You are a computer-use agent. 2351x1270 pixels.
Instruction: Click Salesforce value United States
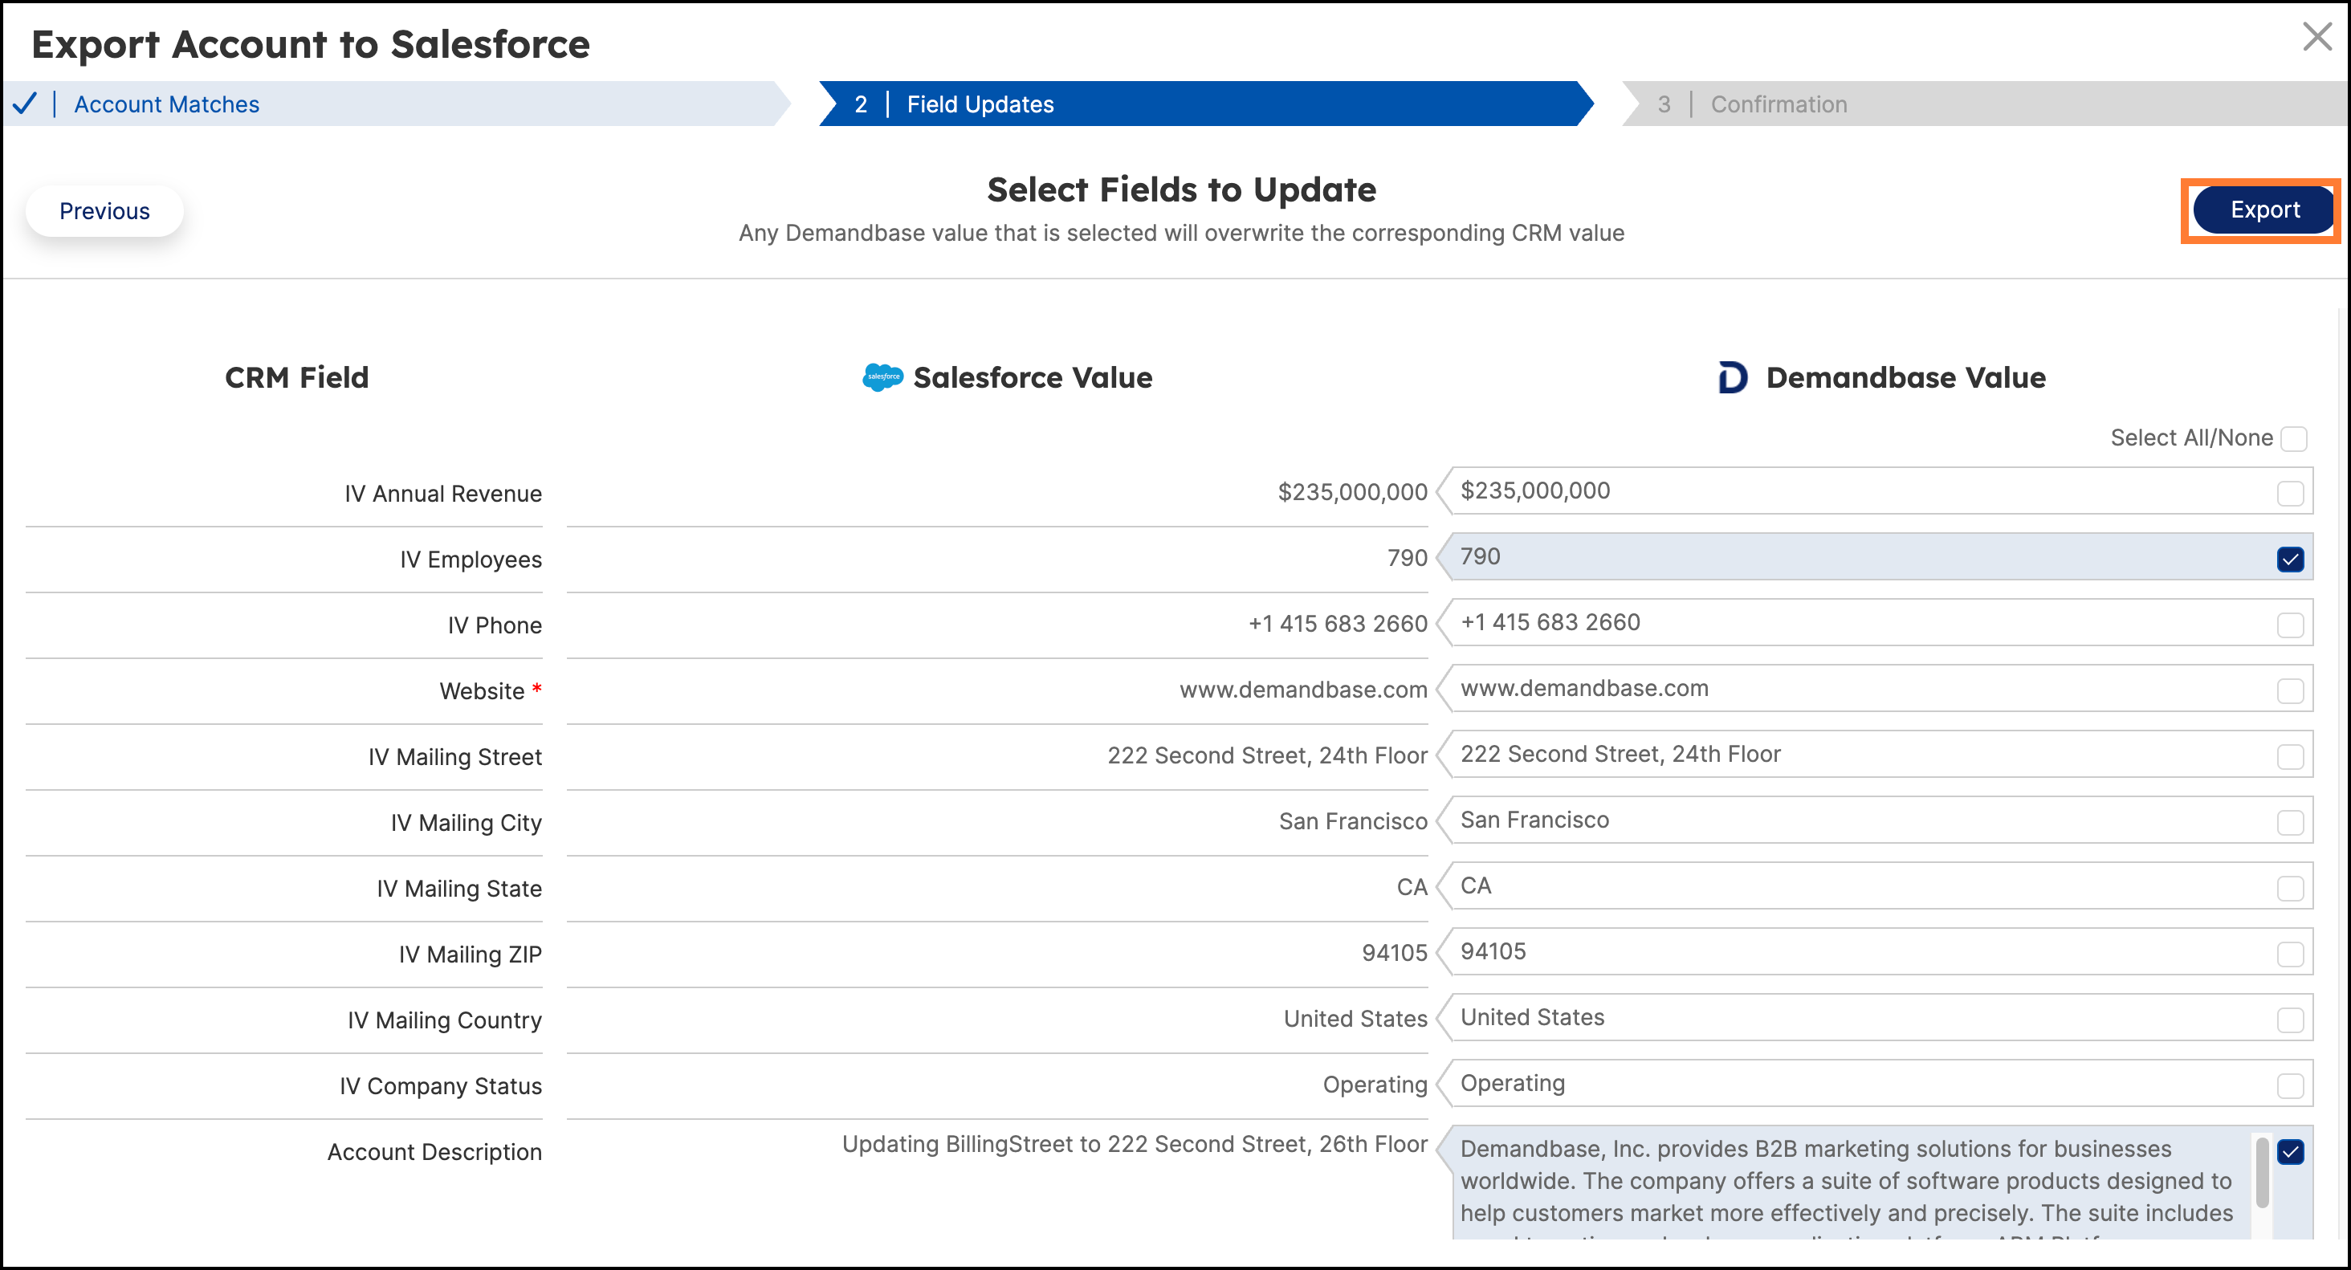tap(1355, 1018)
